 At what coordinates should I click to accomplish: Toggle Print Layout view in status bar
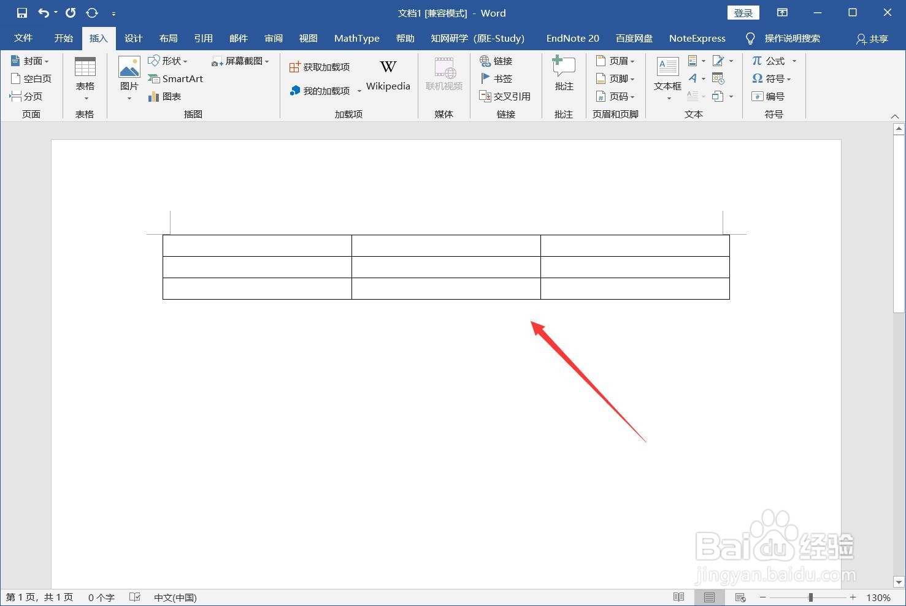point(710,597)
